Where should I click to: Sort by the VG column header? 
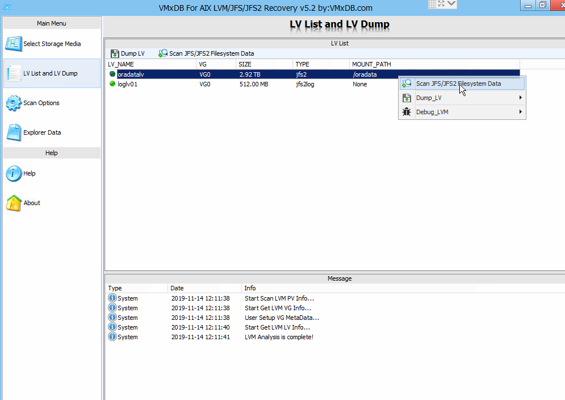(216, 64)
